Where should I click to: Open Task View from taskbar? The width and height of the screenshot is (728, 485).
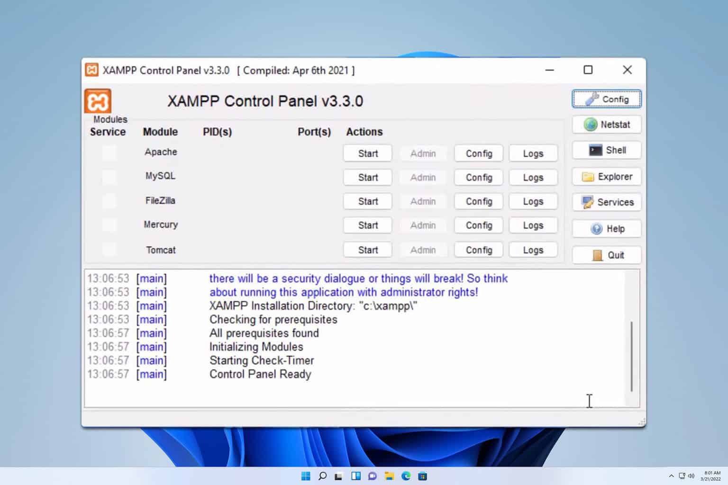(338, 476)
